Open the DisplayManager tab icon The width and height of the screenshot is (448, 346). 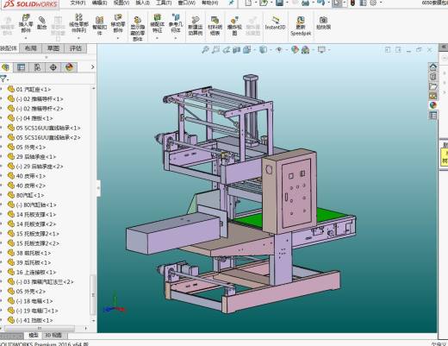(x=69, y=67)
